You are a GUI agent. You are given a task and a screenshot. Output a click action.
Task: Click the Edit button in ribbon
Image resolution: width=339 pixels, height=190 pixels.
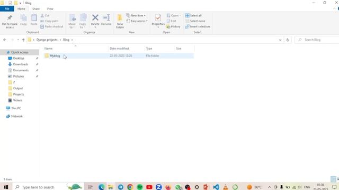pos(172,21)
